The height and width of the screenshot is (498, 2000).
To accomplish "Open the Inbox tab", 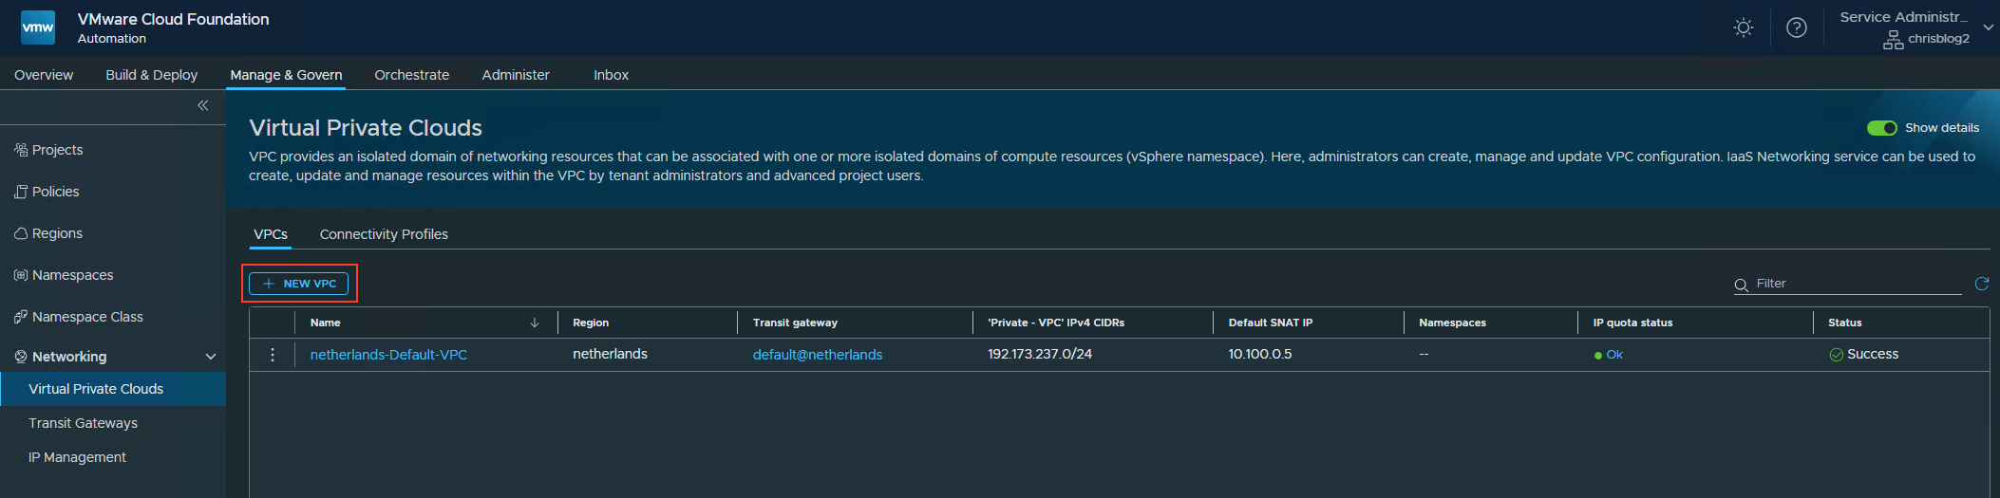I will pyautogui.click(x=612, y=75).
